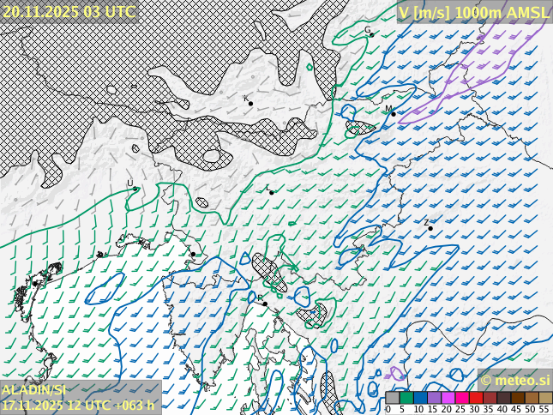Click the Z station marker
The height and width of the screenshot is (415, 553).
(430, 228)
